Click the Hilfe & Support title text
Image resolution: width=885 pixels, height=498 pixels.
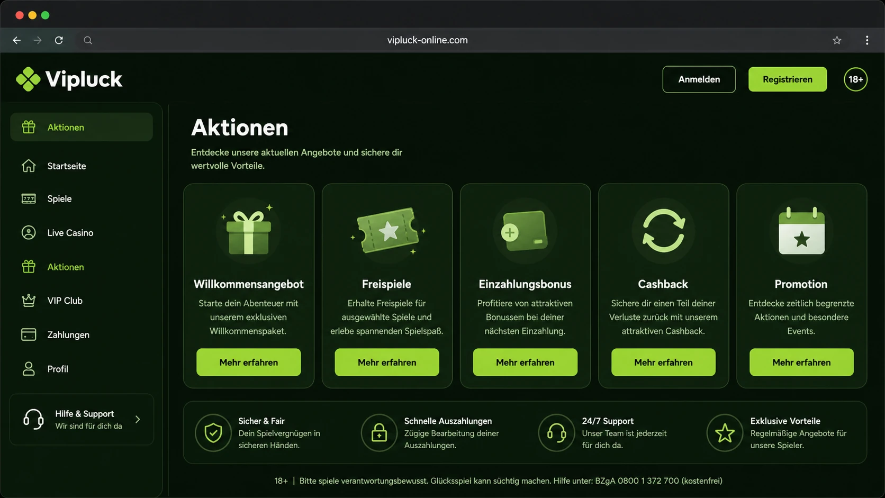click(x=85, y=413)
